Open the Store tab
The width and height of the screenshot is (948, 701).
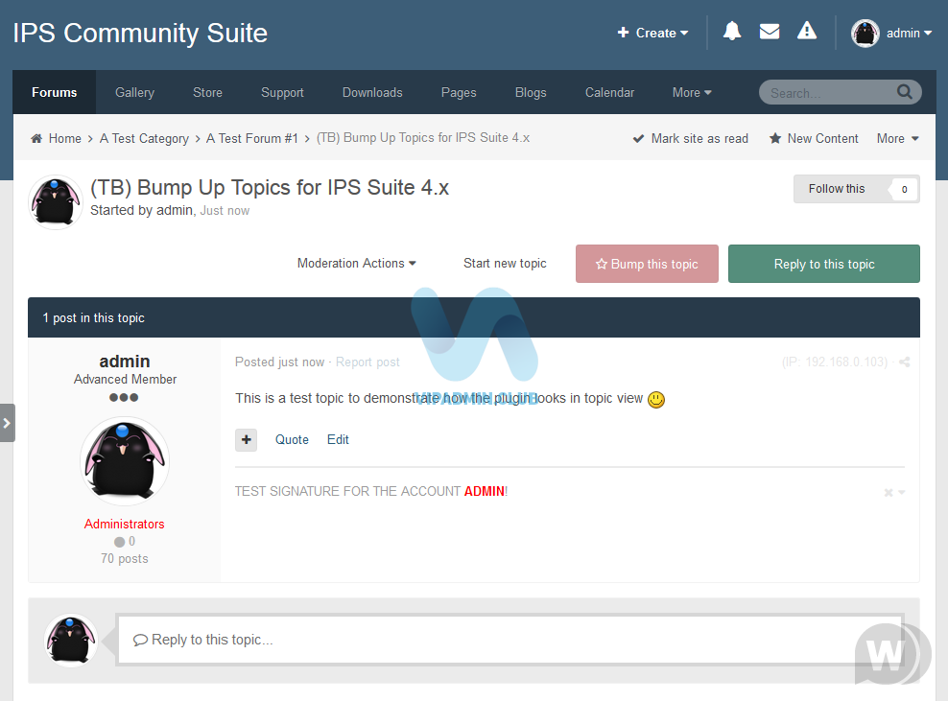tap(207, 92)
